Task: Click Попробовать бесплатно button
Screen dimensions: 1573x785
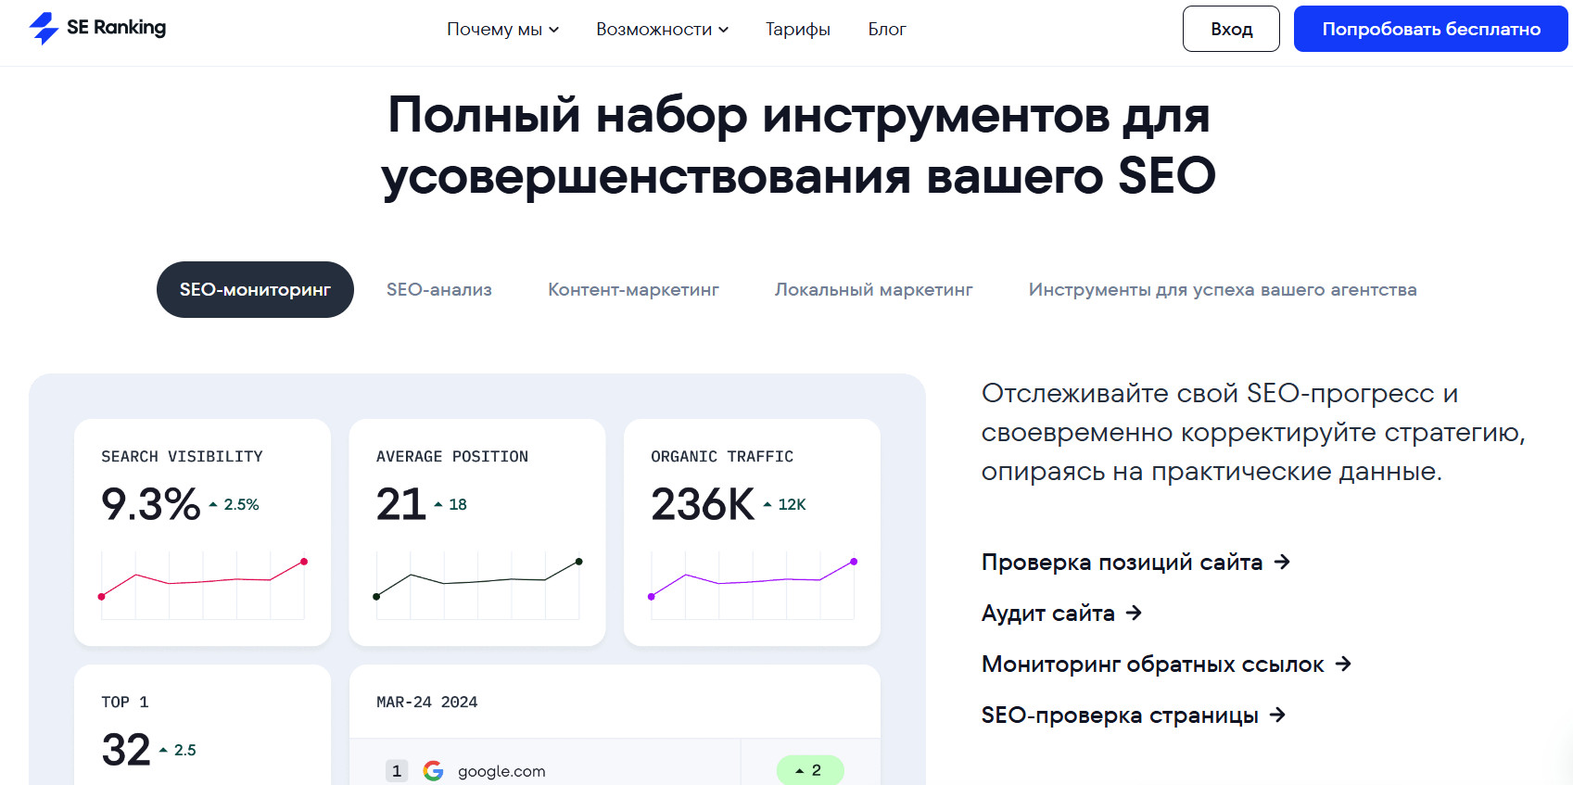Action: pos(1431,29)
